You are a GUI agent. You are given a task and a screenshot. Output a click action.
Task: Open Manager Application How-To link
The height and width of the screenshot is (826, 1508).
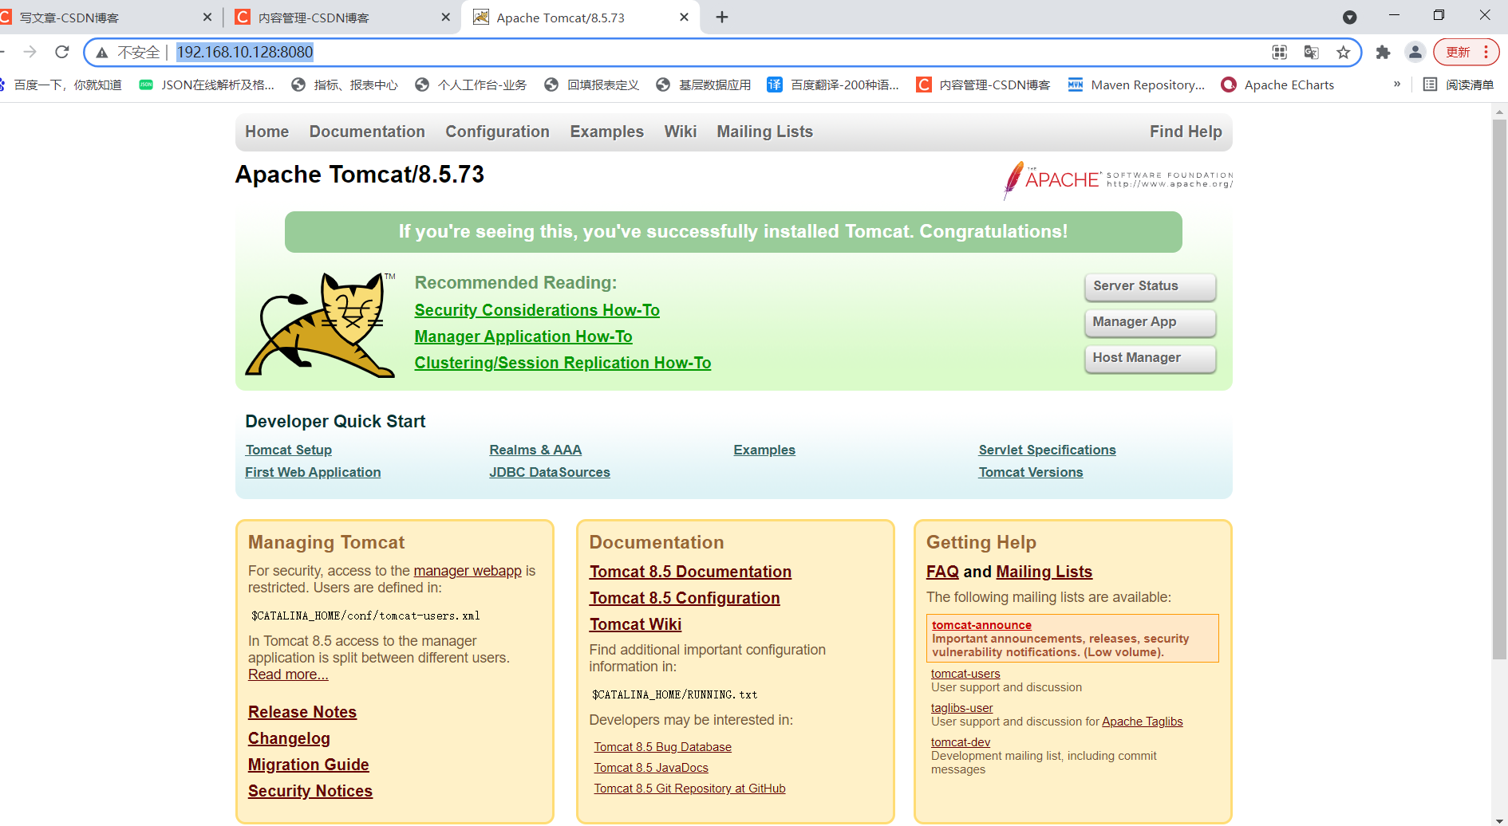[523, 336]
